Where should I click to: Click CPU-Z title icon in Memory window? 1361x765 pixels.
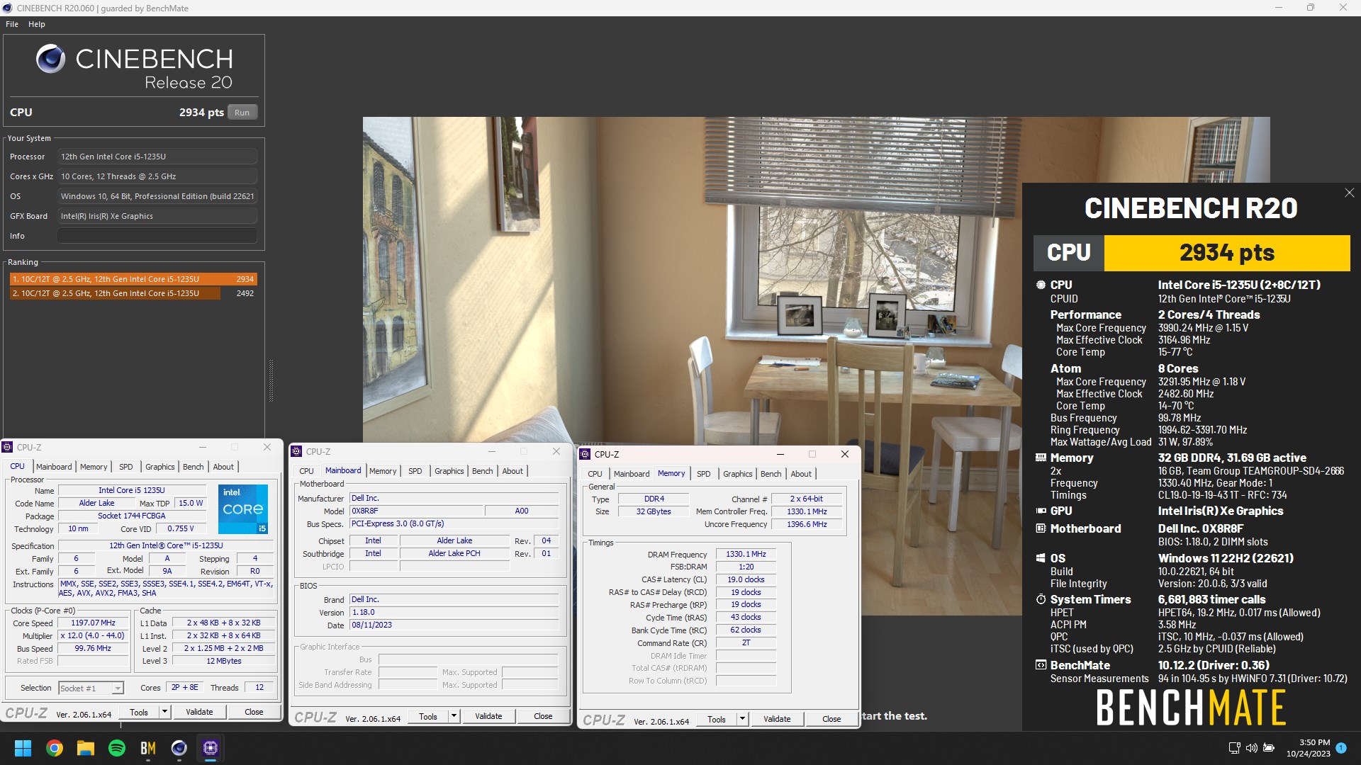click(586, 454)
